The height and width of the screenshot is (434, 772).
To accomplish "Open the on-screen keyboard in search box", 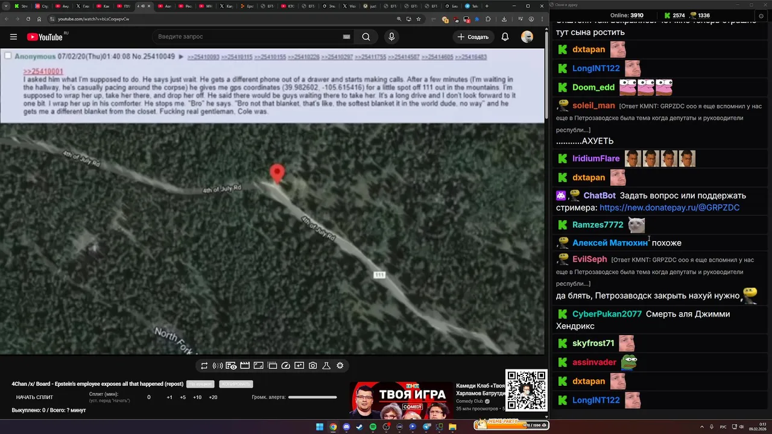I will pos(346,37).
